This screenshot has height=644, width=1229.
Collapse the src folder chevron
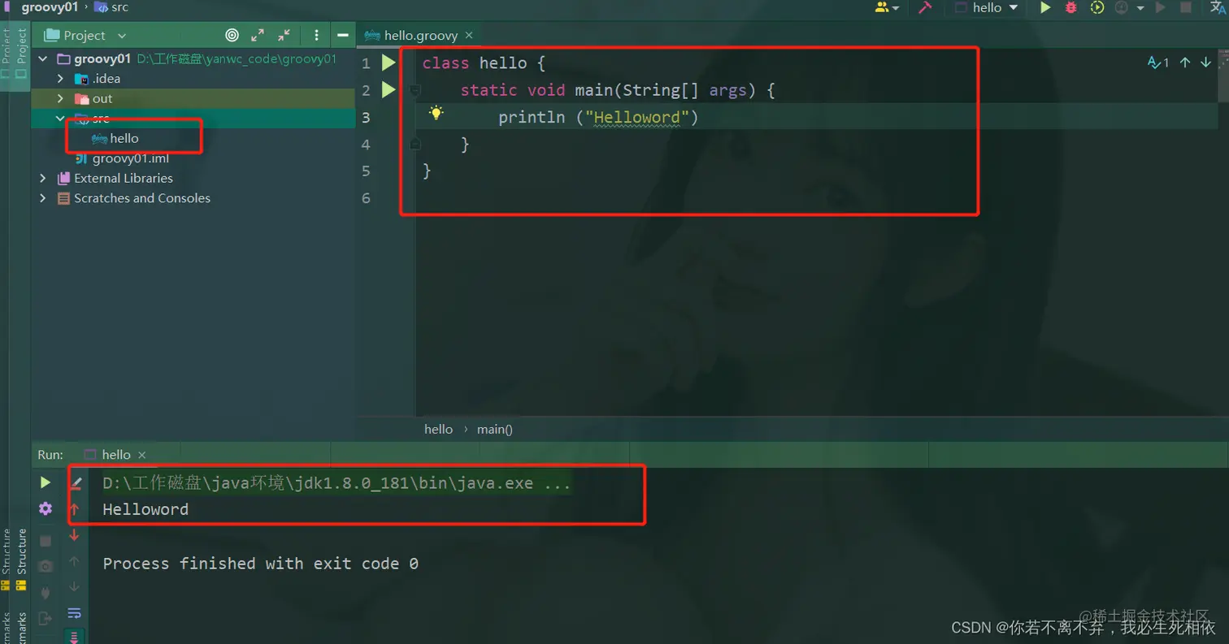tap(60, 119)
